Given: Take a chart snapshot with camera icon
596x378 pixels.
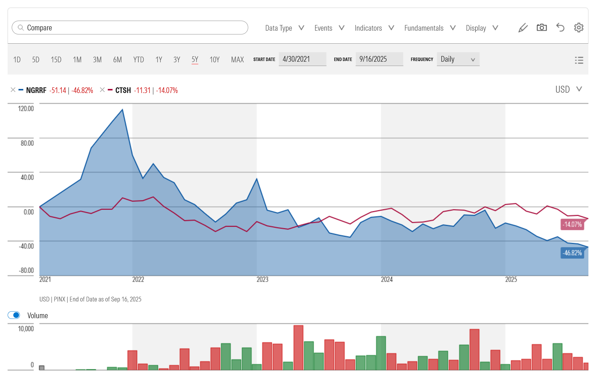Looking at the screenshot, I should tap(542, 28).
